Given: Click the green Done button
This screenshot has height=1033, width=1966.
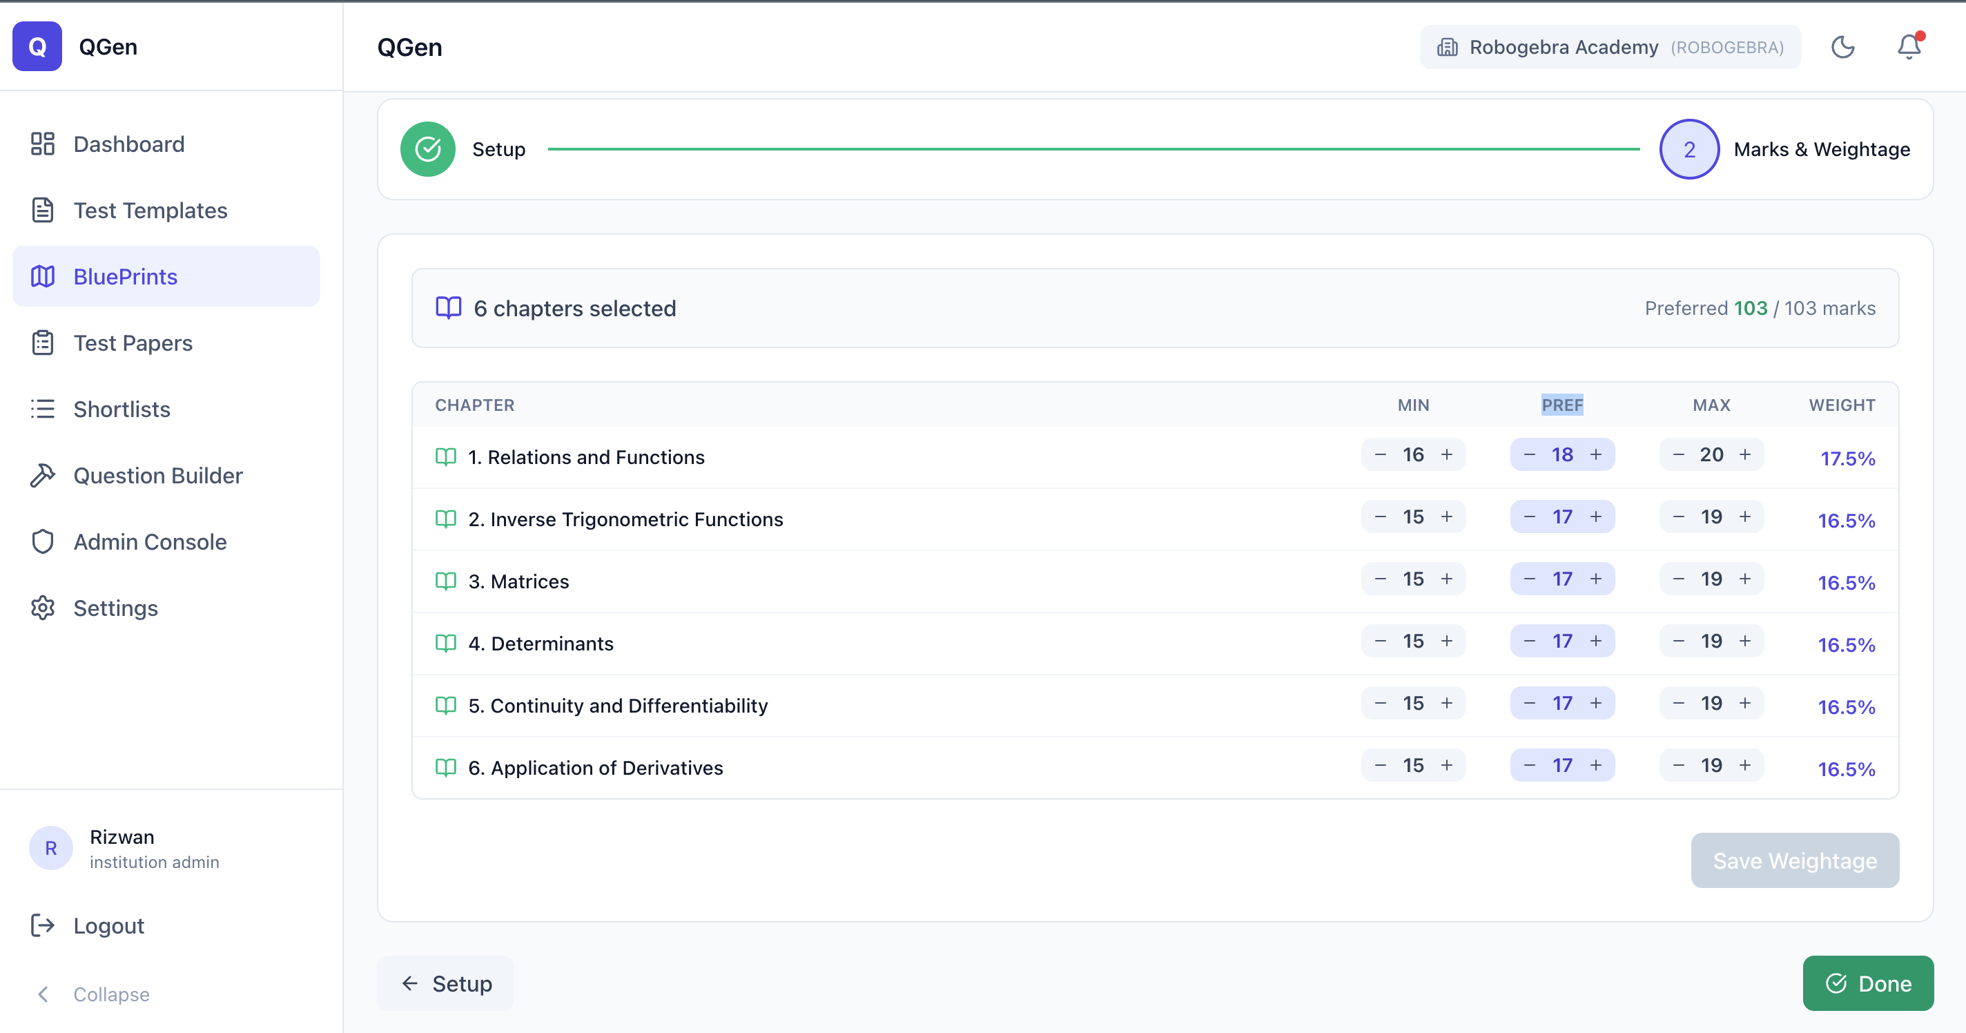Looking at the screenshot, I should pos(1867,983).
